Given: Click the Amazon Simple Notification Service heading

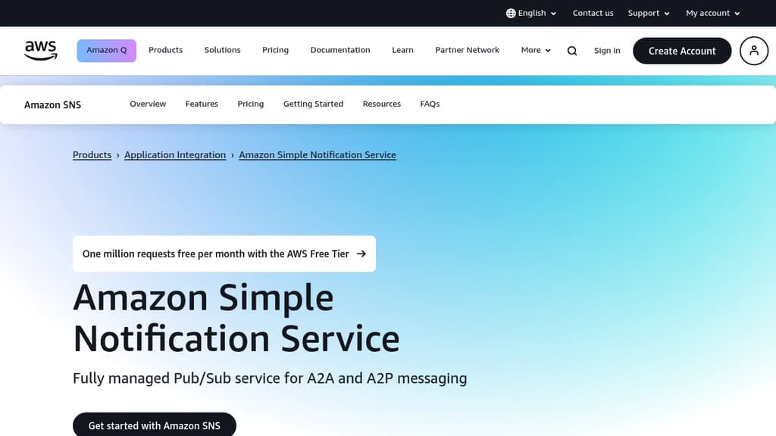Looking at the screenshot, I should pos(236,319).
